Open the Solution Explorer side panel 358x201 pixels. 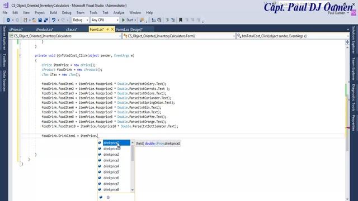(354, 40)
